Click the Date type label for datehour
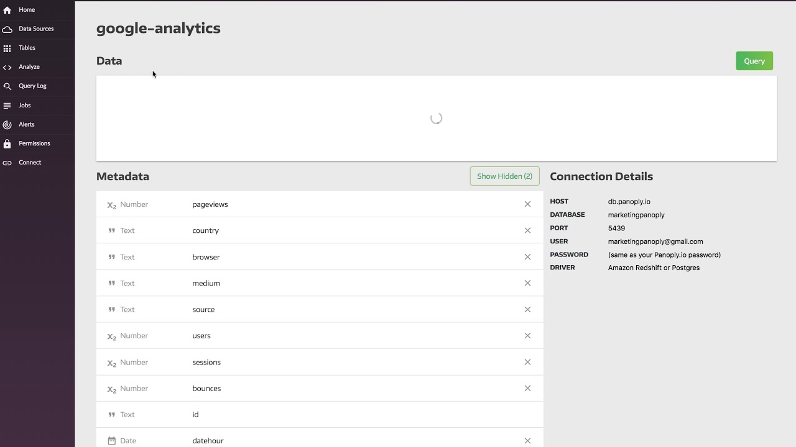The width and height of the screenshot is (796, 447). tap(128, 441)
